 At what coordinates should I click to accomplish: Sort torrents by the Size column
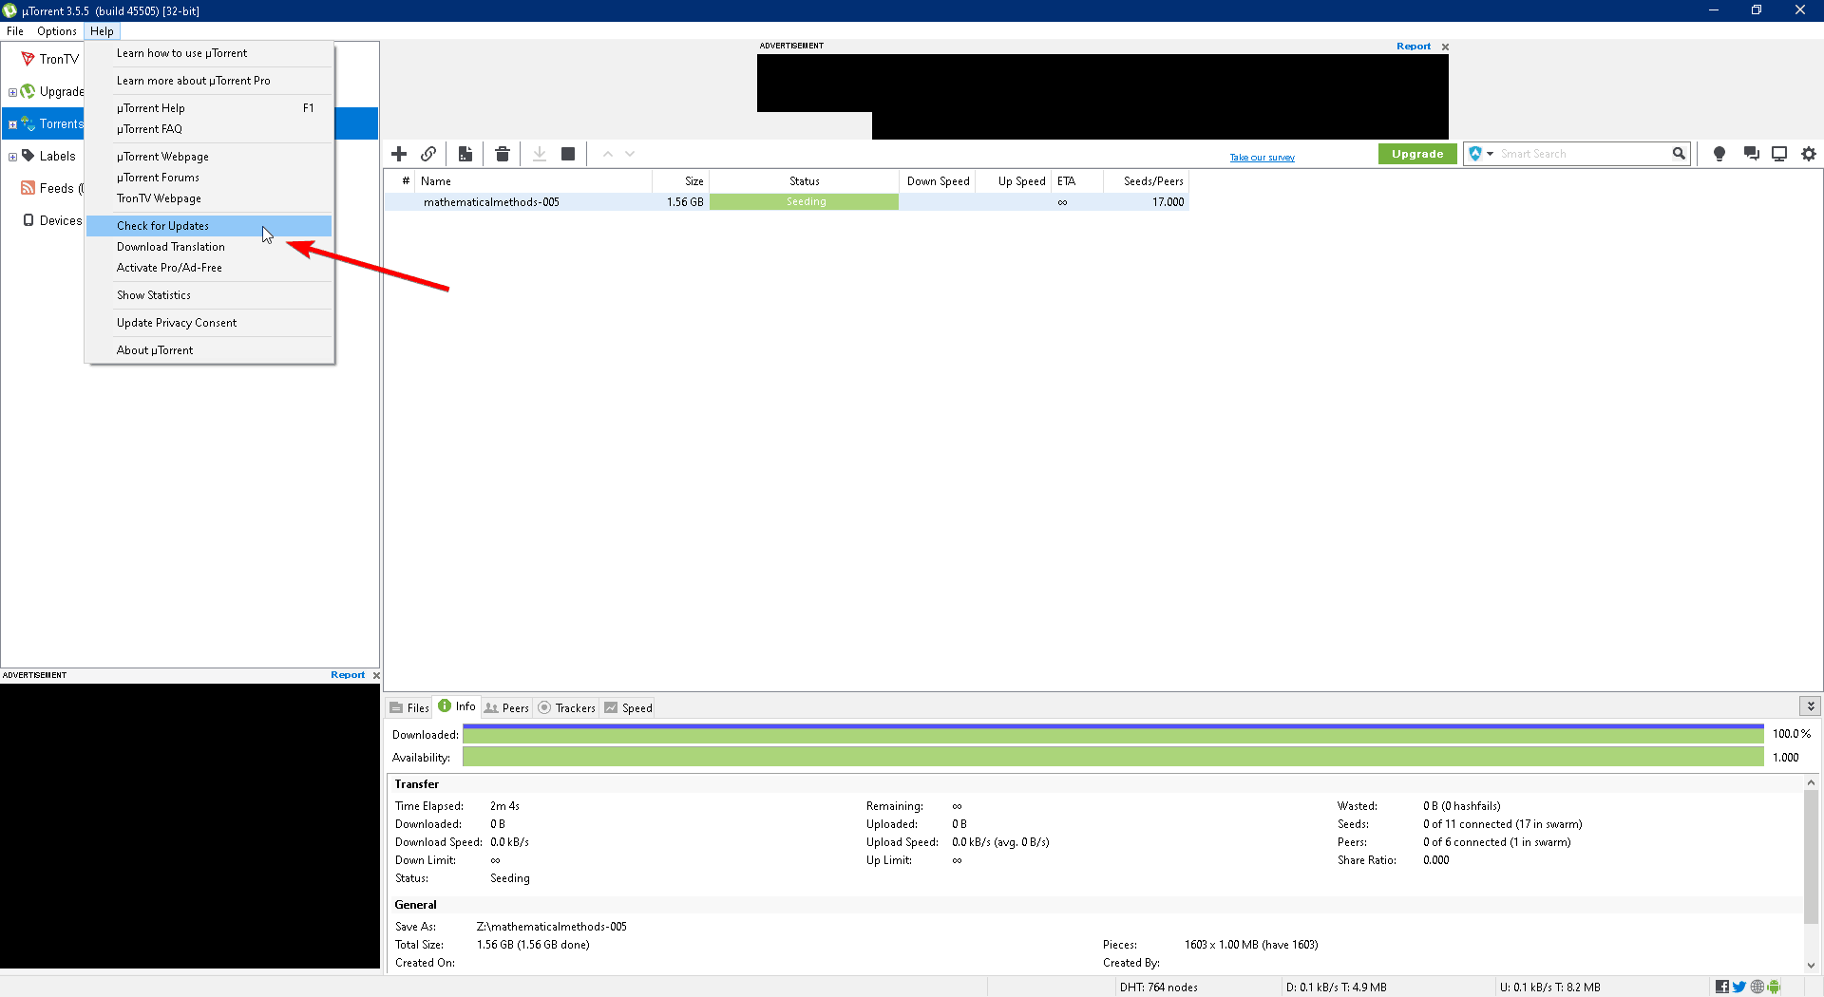click(x=680, y=181)
